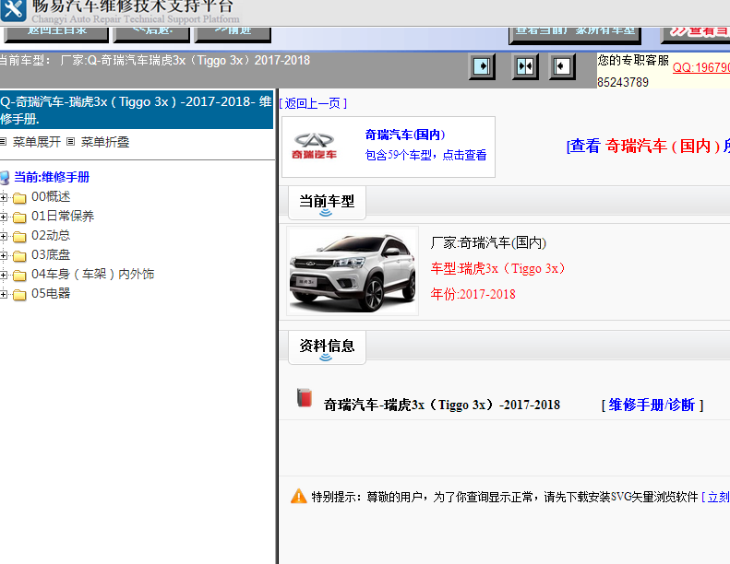
Task: Click the Tiggo 3x car thumbnail
Action: [x=353, y=271]
